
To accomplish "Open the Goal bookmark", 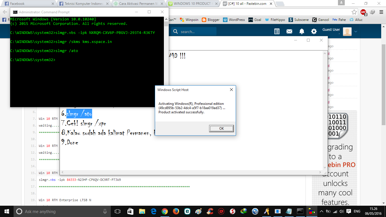I will pos(255,20).
